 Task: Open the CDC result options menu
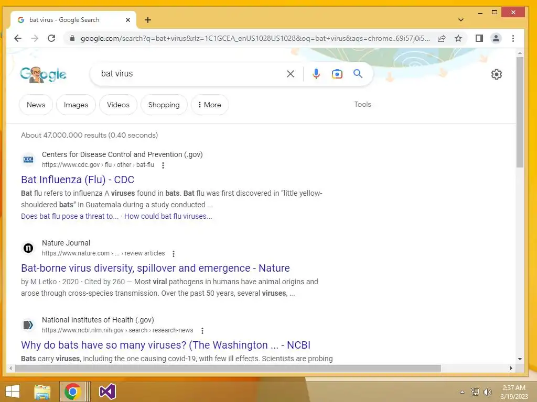point(163,165)
